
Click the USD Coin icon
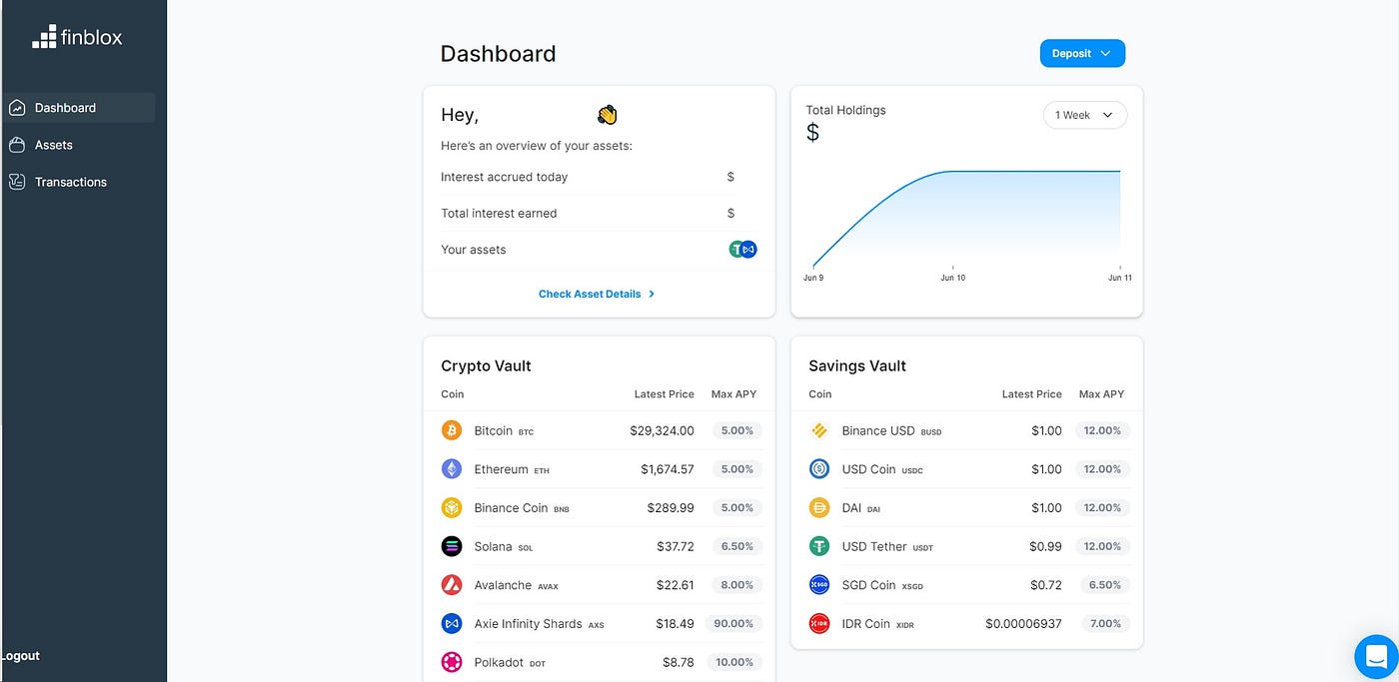coord(819,469)
